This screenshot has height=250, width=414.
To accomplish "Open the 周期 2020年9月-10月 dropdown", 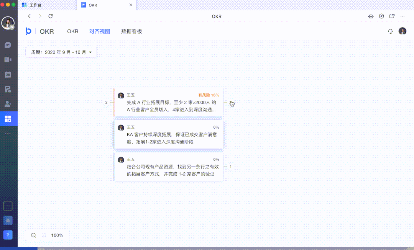I will tap(61, 52).
